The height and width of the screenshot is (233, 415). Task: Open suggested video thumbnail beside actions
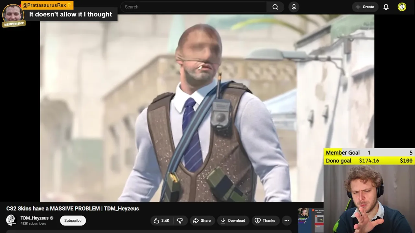(x=311, y=220)
